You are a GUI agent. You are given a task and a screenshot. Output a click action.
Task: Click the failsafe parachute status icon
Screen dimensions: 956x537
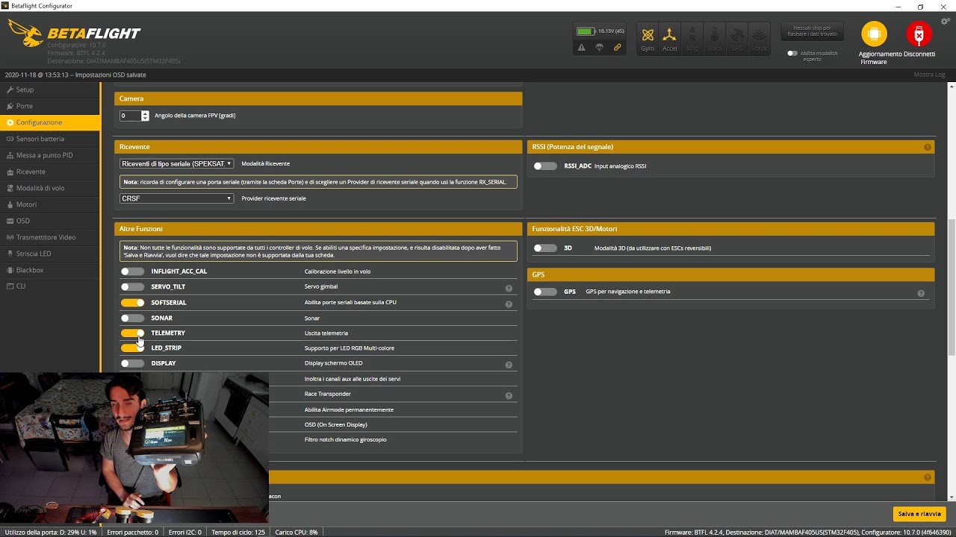pos(599,47)
